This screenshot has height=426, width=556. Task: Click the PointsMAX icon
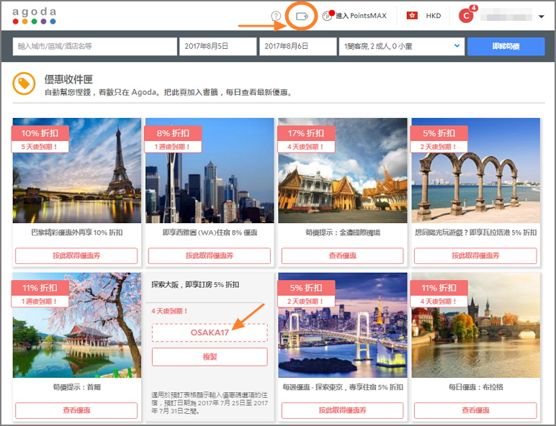click(x=328, y=15)
